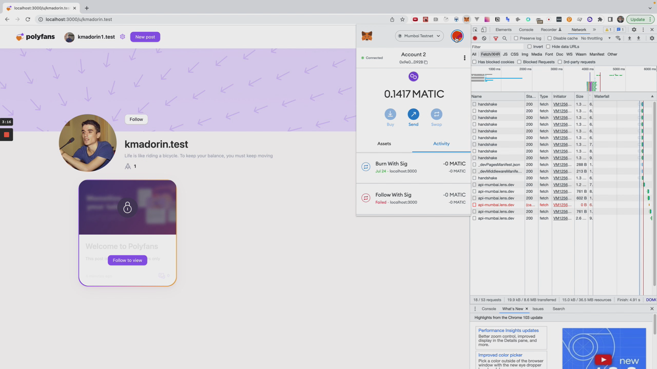Click the MetaMask fox logo in popup
The height and width of the screenshot is (369, 657).
tap(367, 36)
